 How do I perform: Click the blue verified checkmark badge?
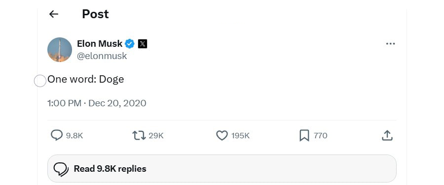point(130,44)
